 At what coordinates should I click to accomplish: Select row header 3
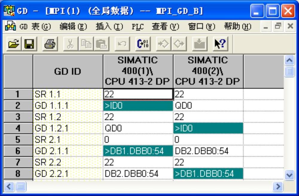pos(18,117)
